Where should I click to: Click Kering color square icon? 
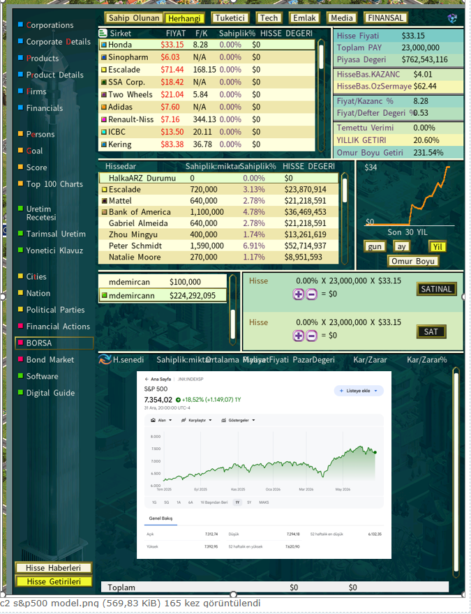[104, 144]
